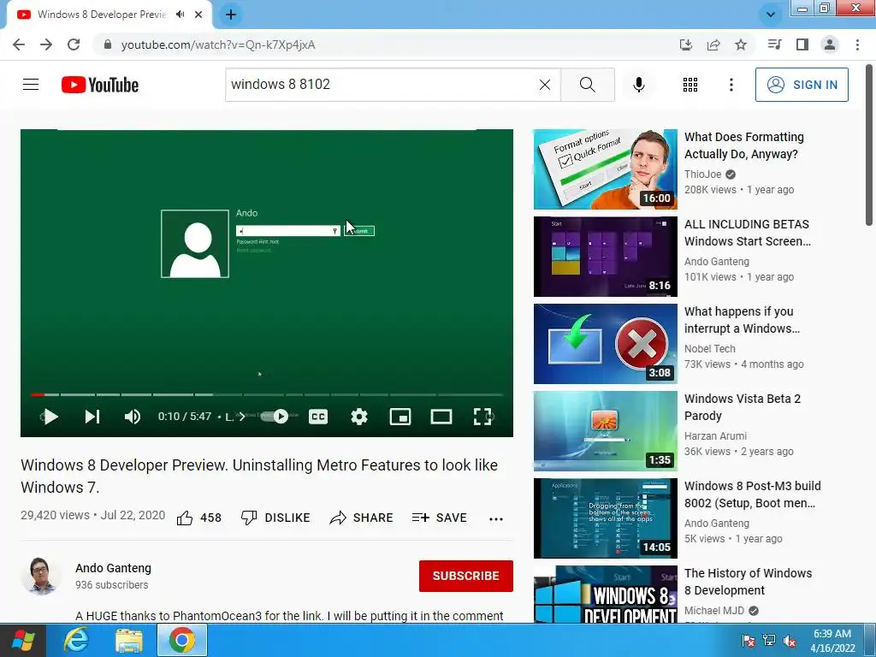The height and width of the screenshot is (657, 876).
Task: Open Ando Ganteng channel avatar
Action: point(41,576)
